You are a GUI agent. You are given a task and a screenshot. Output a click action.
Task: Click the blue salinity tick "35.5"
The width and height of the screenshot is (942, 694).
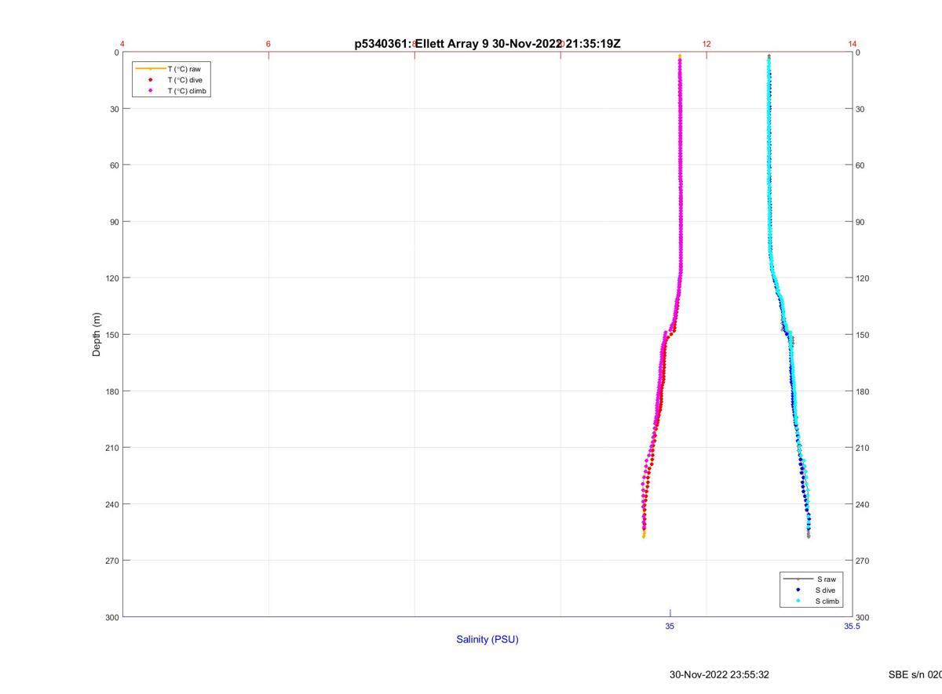(x=853, y=626)
